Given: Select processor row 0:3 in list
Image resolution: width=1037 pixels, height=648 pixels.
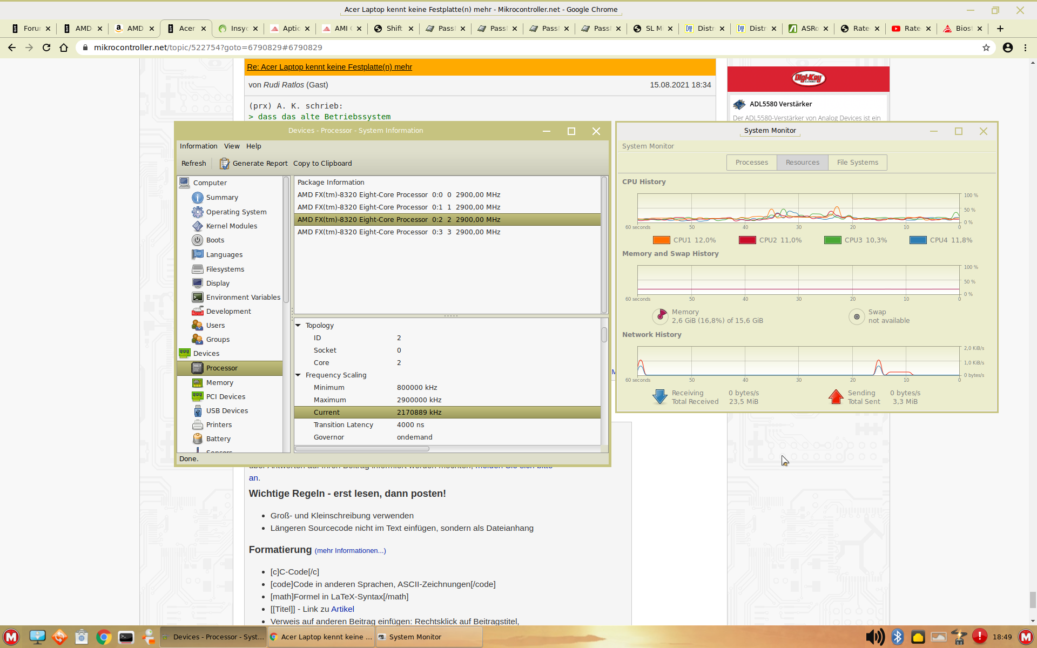Looking at the screenshot, I should tap(447, 232).
